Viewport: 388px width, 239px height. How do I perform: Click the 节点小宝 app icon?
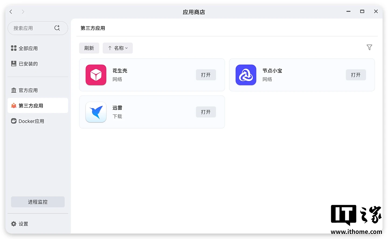click(246, 75)
